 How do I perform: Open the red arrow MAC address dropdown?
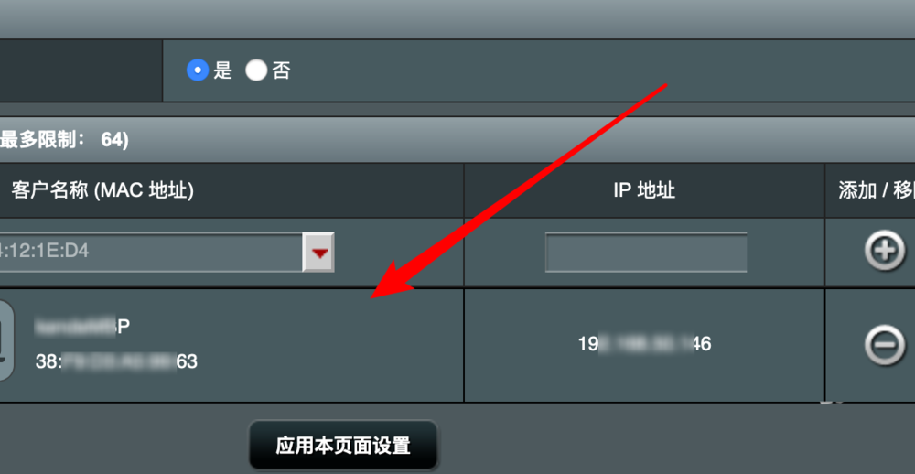318,253
